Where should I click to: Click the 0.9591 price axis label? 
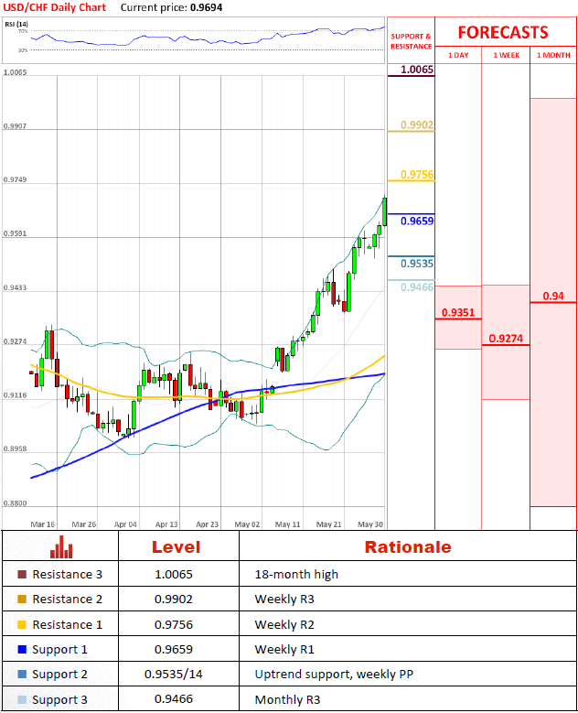(15, 233)
